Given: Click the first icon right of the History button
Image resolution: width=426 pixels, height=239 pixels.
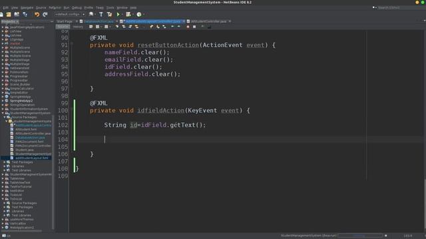Looking at the screenshot, I should coord(91,27).
